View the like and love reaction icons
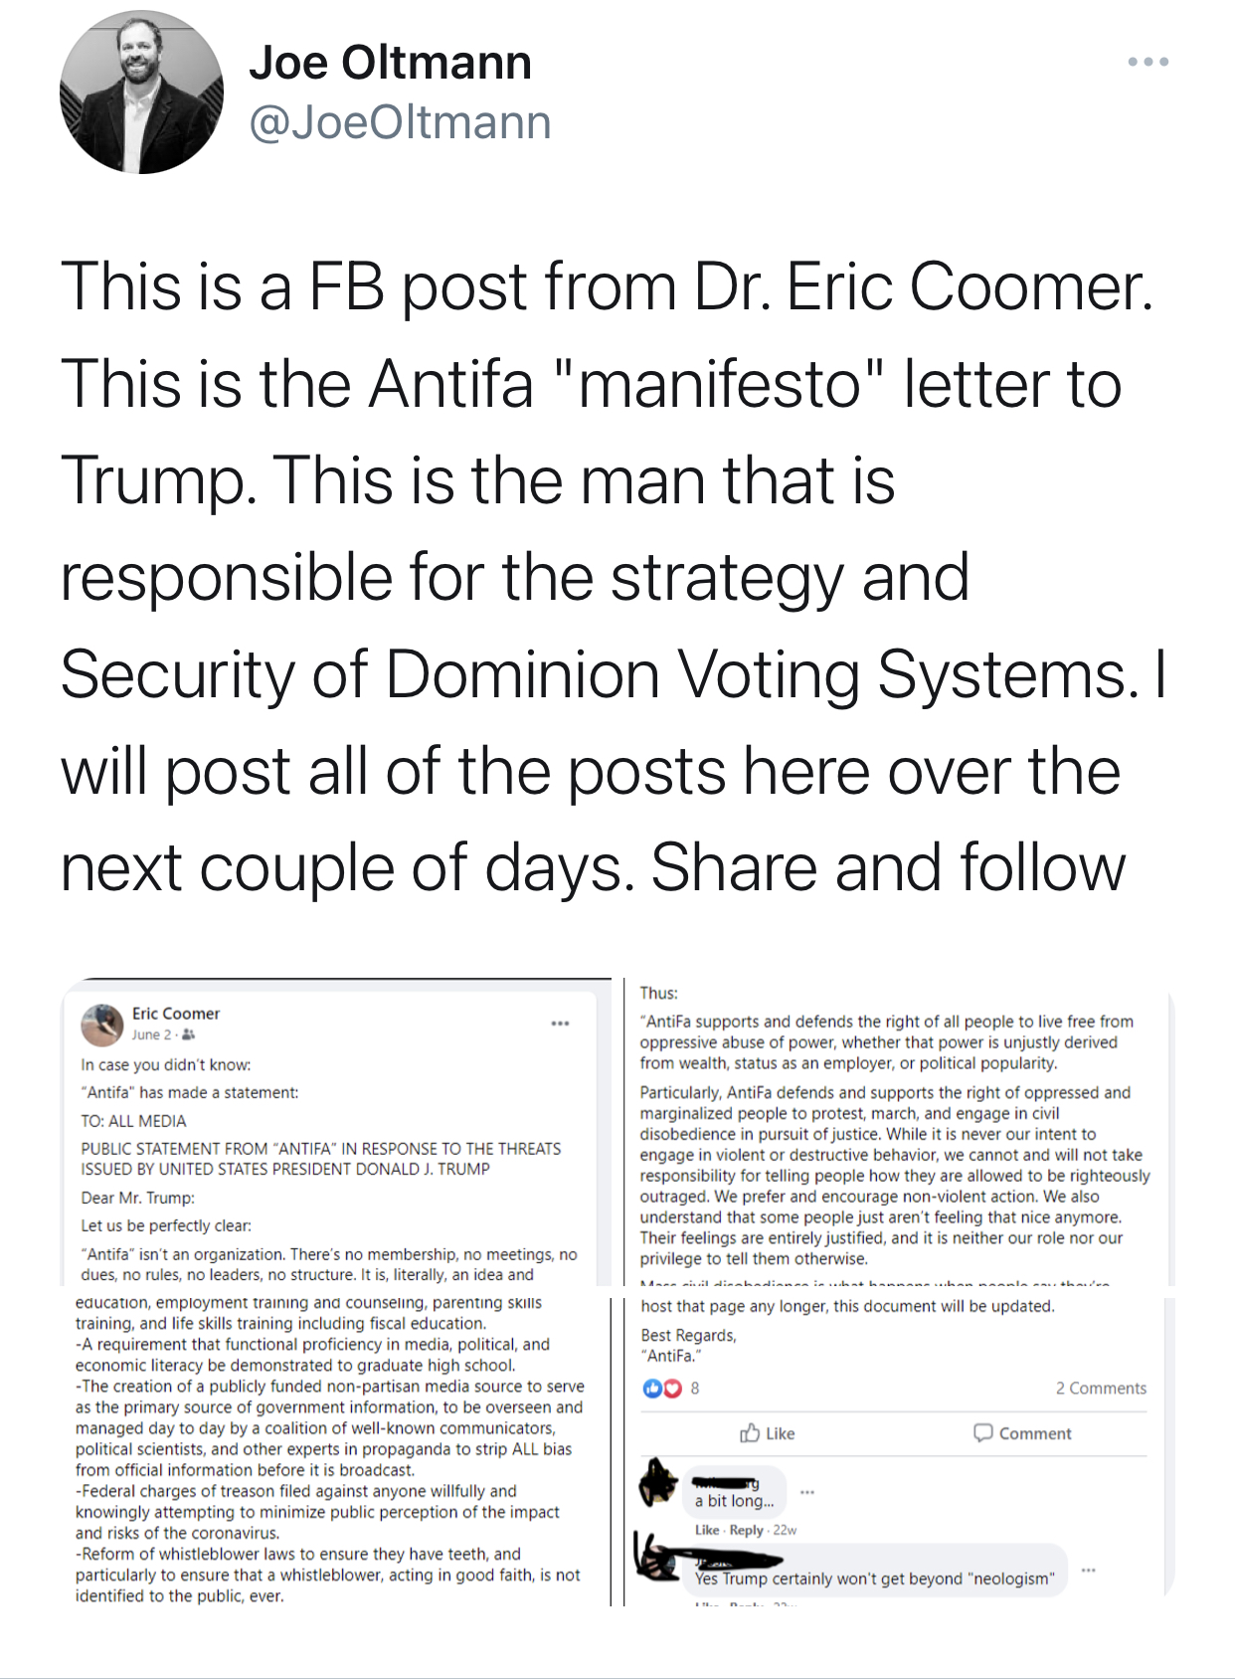1235x1679 pixels. click(662, 1389)
